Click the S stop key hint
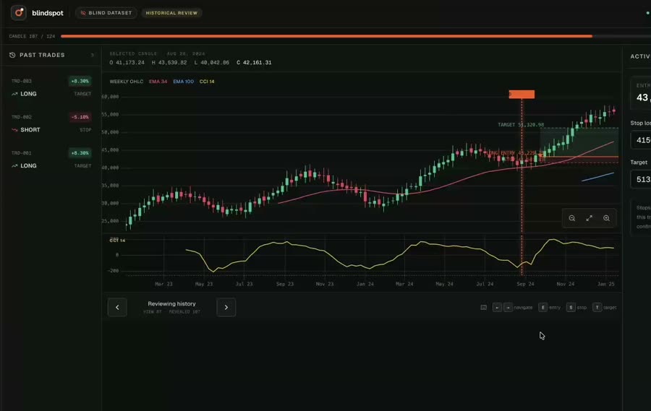This screenshot has width=651, height=411. (571, 307)
